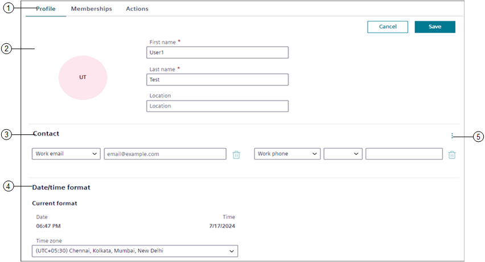Open the Contact section three-dot menu

point(452,136)
